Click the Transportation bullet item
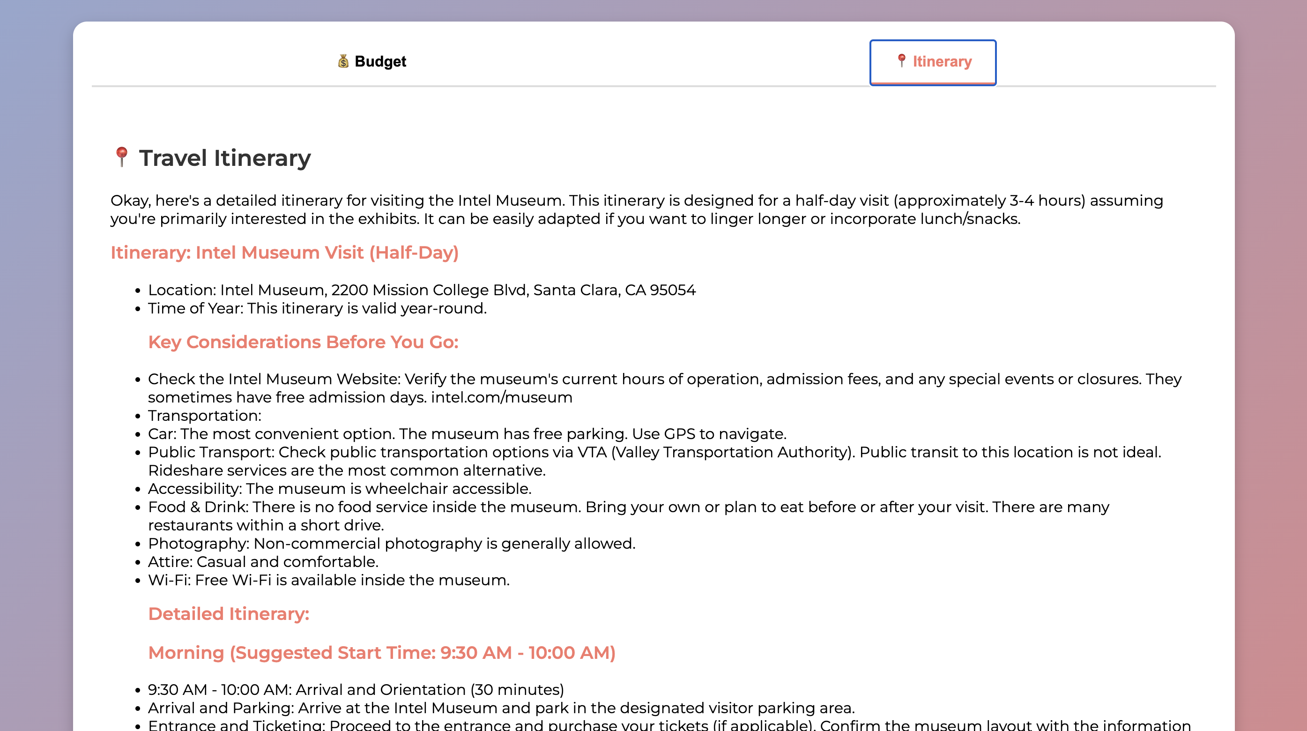 204,416
